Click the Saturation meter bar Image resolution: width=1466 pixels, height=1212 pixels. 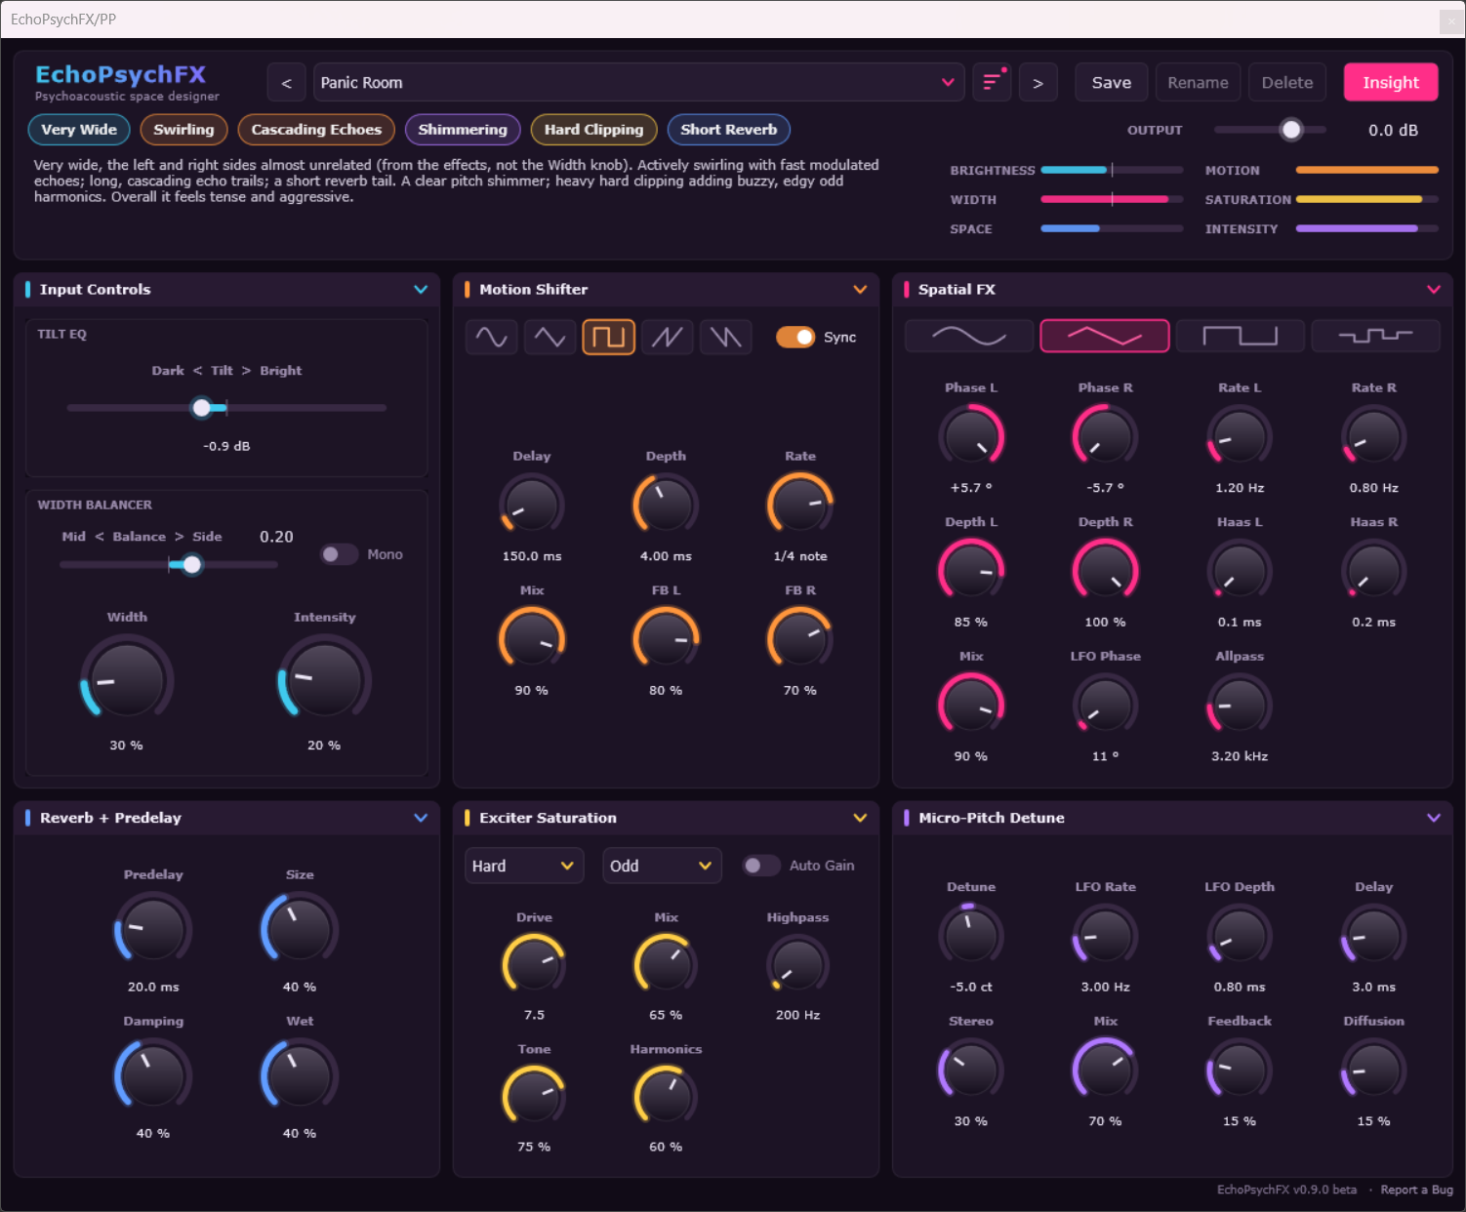1366,199
